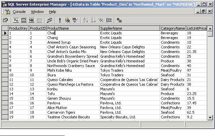The image size is (215, 136).
Task: Show the Diagram pane
Action: [16, 20]
